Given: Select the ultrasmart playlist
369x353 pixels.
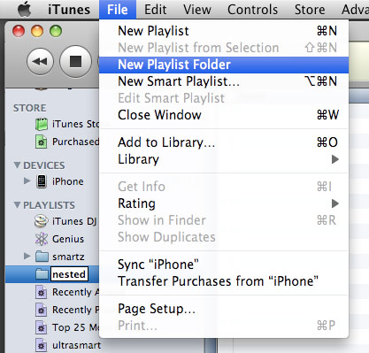Looking at the screenshot, I should [52, 345].
